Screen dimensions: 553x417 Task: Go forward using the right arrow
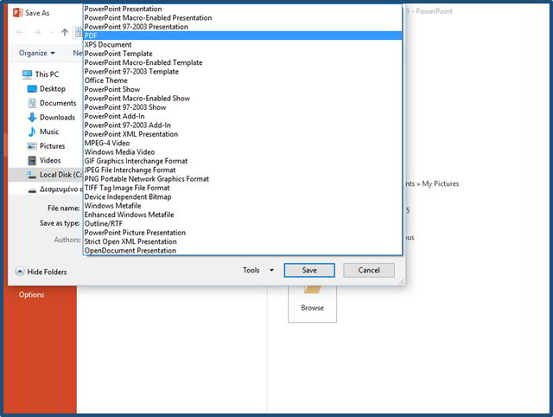(x=37, y=33)
